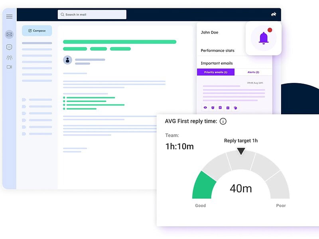This screenshot has height=239, width=319.
Task: Switch to the Alerts (2) tab
Action: click(x=253, y=72)
